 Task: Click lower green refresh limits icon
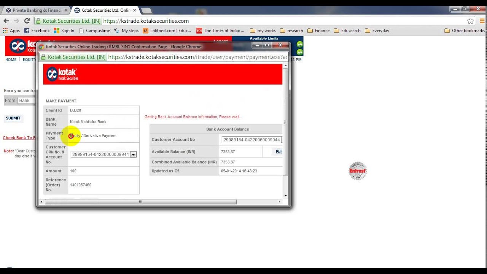click(300, 52)
